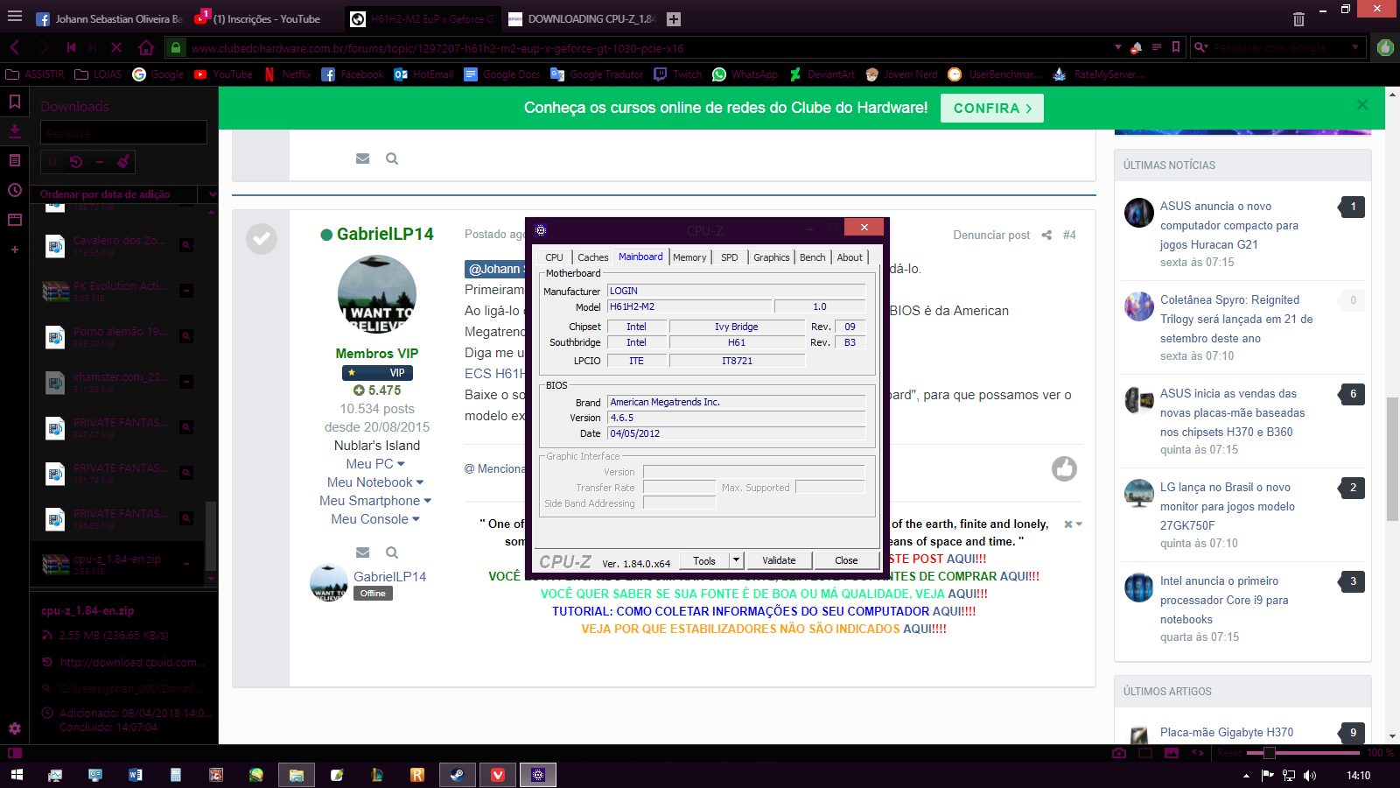Viewport: 1400px width, 788px height.
Task: Click the Validate button in CPU-Z
Action: tap(779, 560)
